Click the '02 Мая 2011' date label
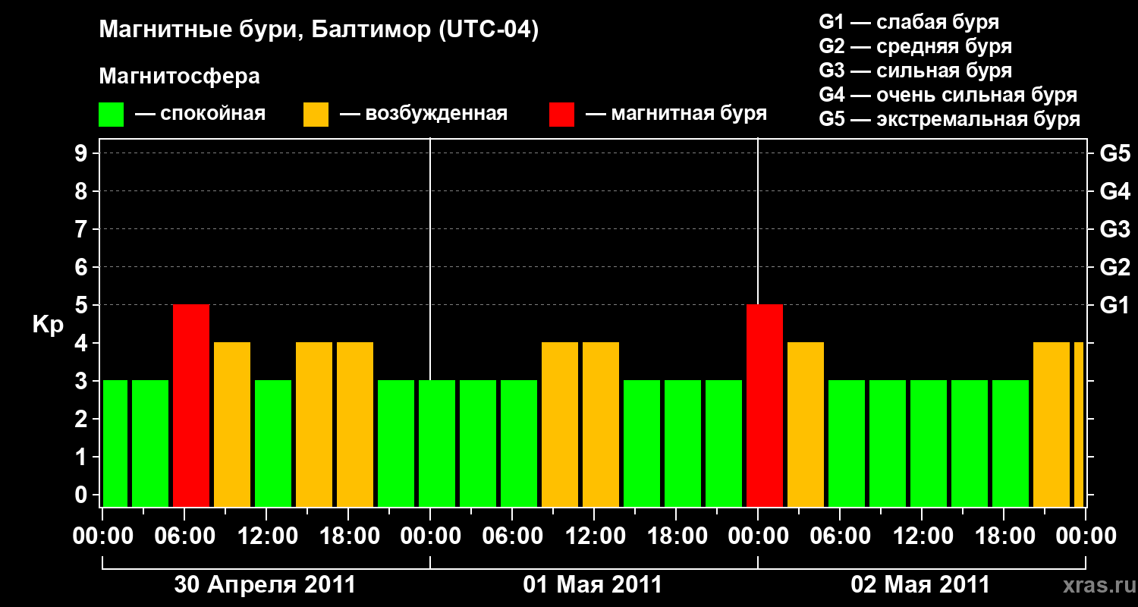The width and height of the screenshot is (1138, 607). point(920,585)
